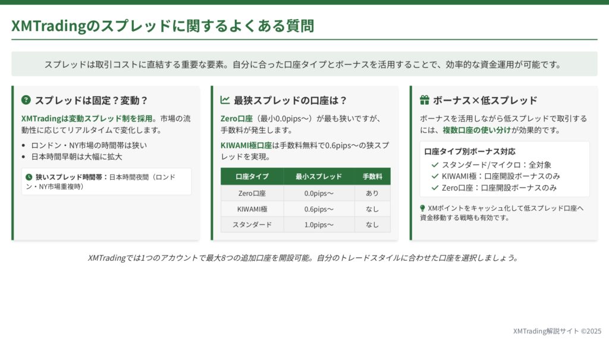Click the Zero口座 cell in the table
609x343 pixels.
[x=252, y=194]
